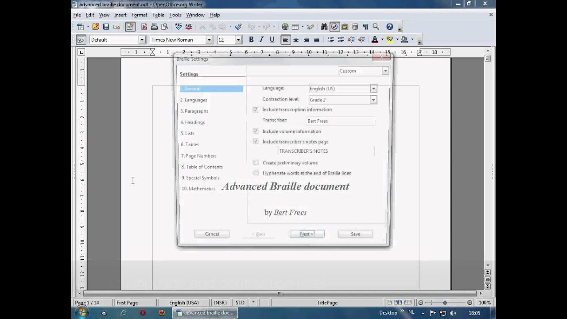Open the Format menu

point(139,15)
